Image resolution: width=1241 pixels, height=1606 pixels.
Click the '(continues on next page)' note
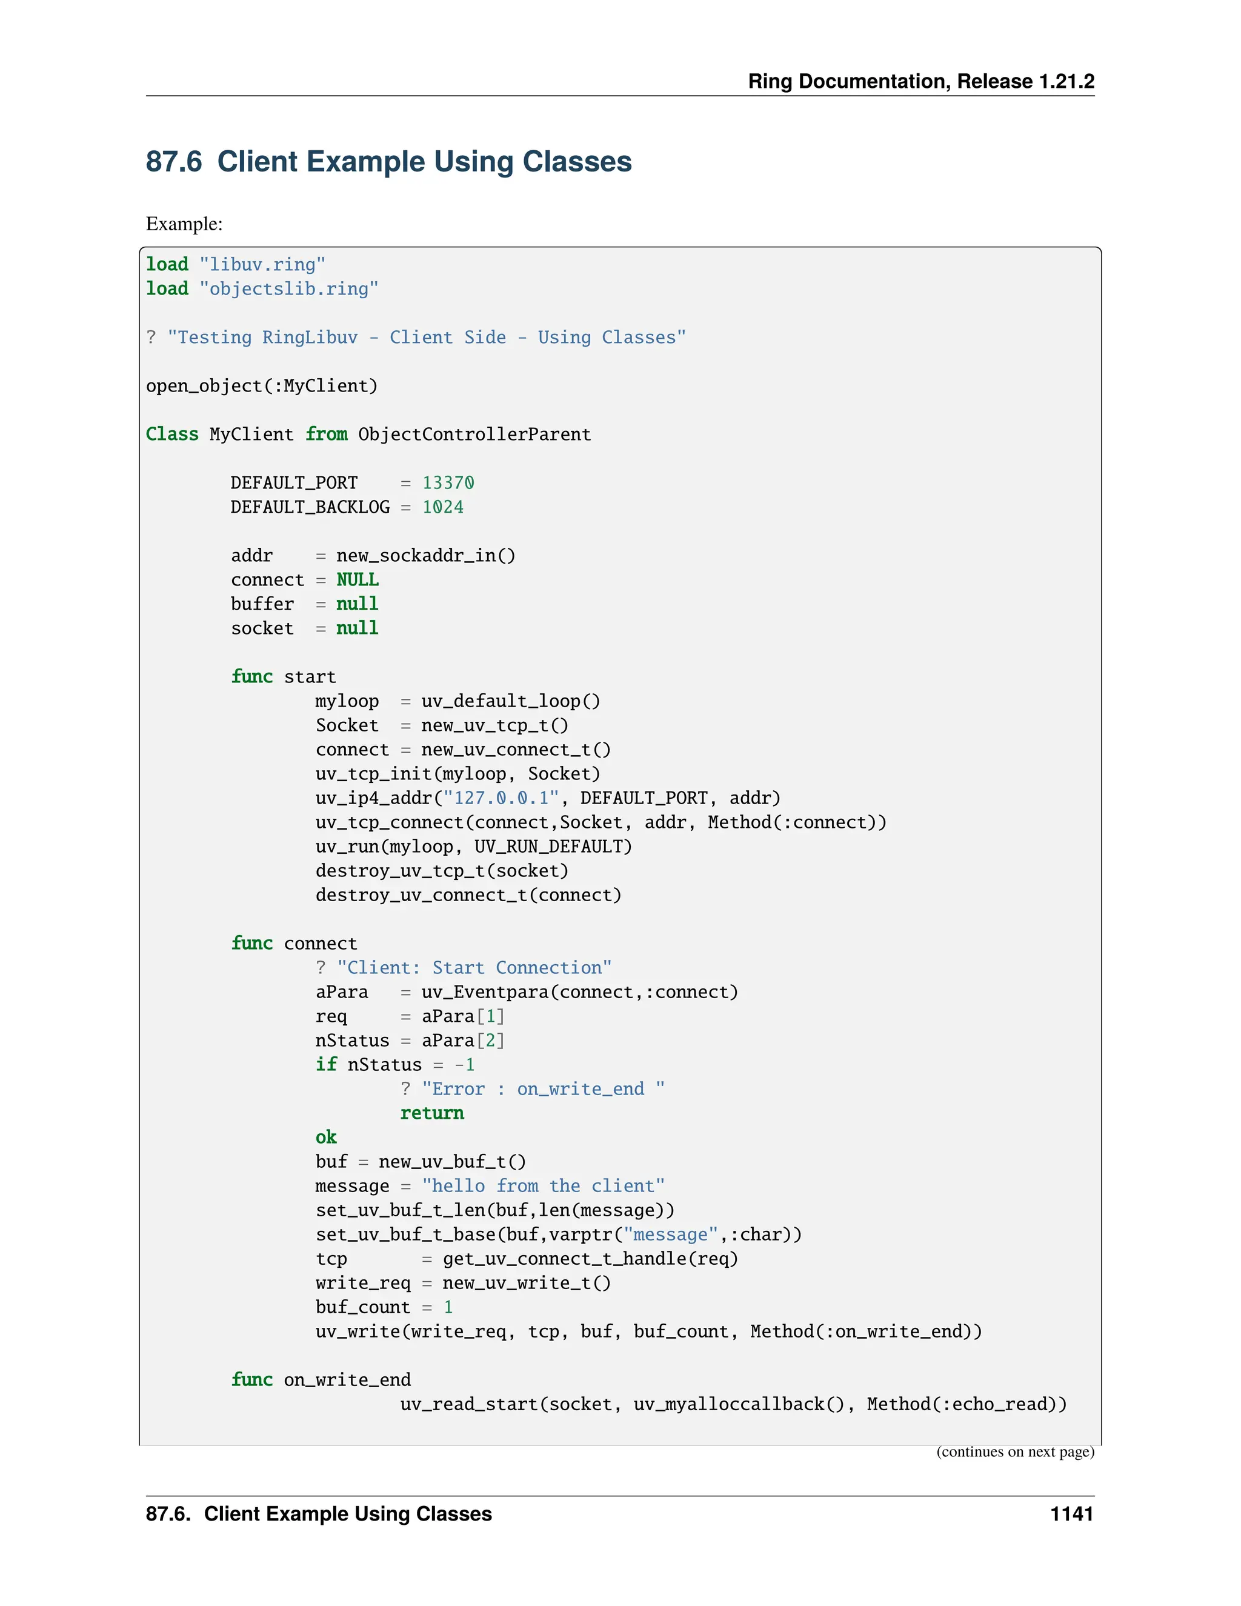point(1014,1451)
